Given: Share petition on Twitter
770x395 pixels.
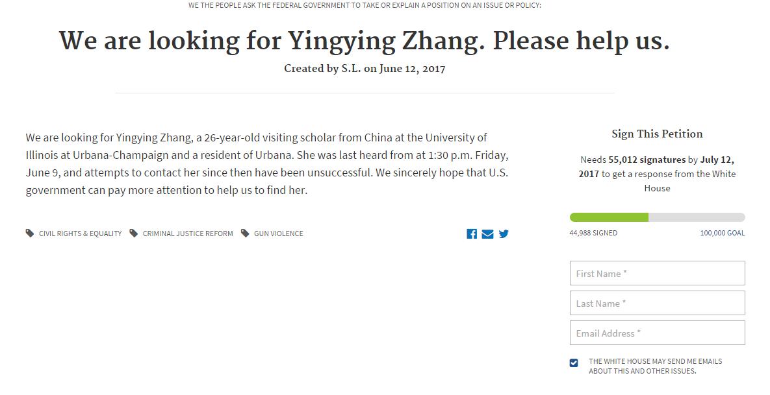Looking at the screenshot, I should pos(504,234).
